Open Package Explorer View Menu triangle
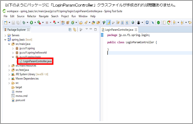The height and width of the screenshot is (124, 193). click(87, 29)
